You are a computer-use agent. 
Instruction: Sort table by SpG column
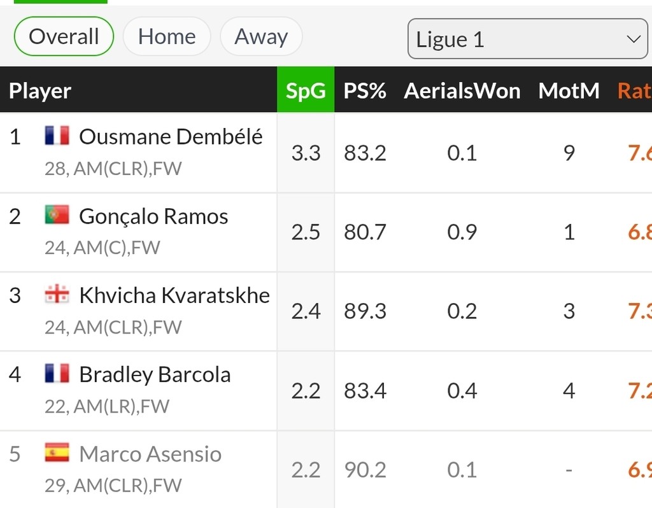(306, 90)
